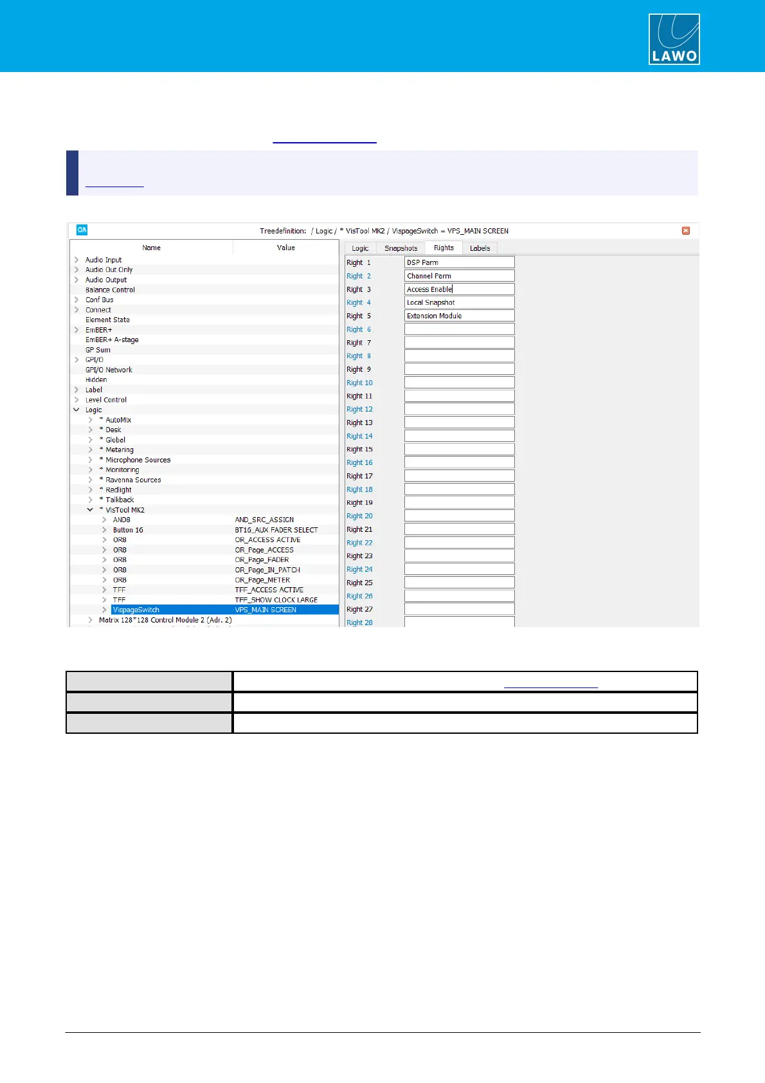The height and width of the screenshot is (1083, 765).
Task: Select Matrix 128*128 Control Module 2 item
Action: (165, 620)
